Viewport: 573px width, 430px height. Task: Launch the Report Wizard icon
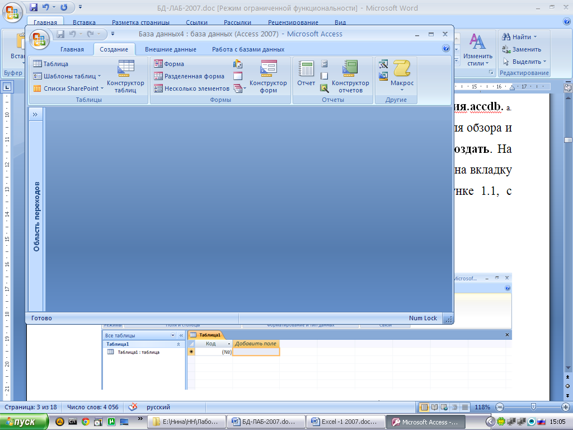(x=324, y=88)
